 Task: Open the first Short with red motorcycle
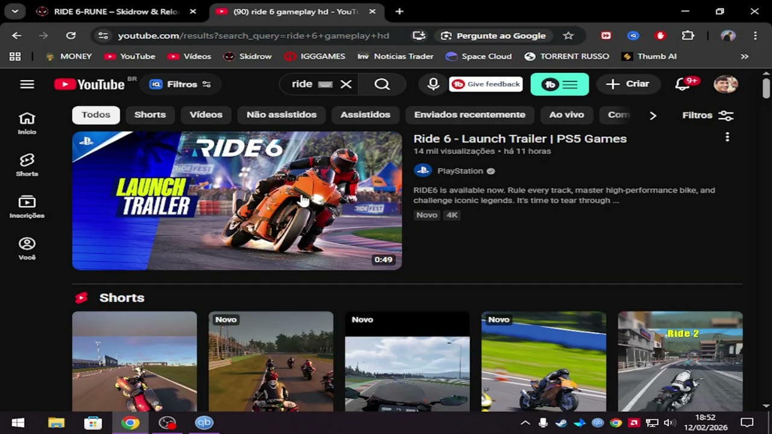tap(134, 362)
